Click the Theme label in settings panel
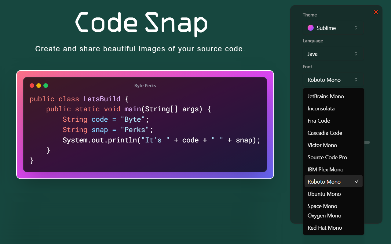391x244 pixels. click(310, 15)
